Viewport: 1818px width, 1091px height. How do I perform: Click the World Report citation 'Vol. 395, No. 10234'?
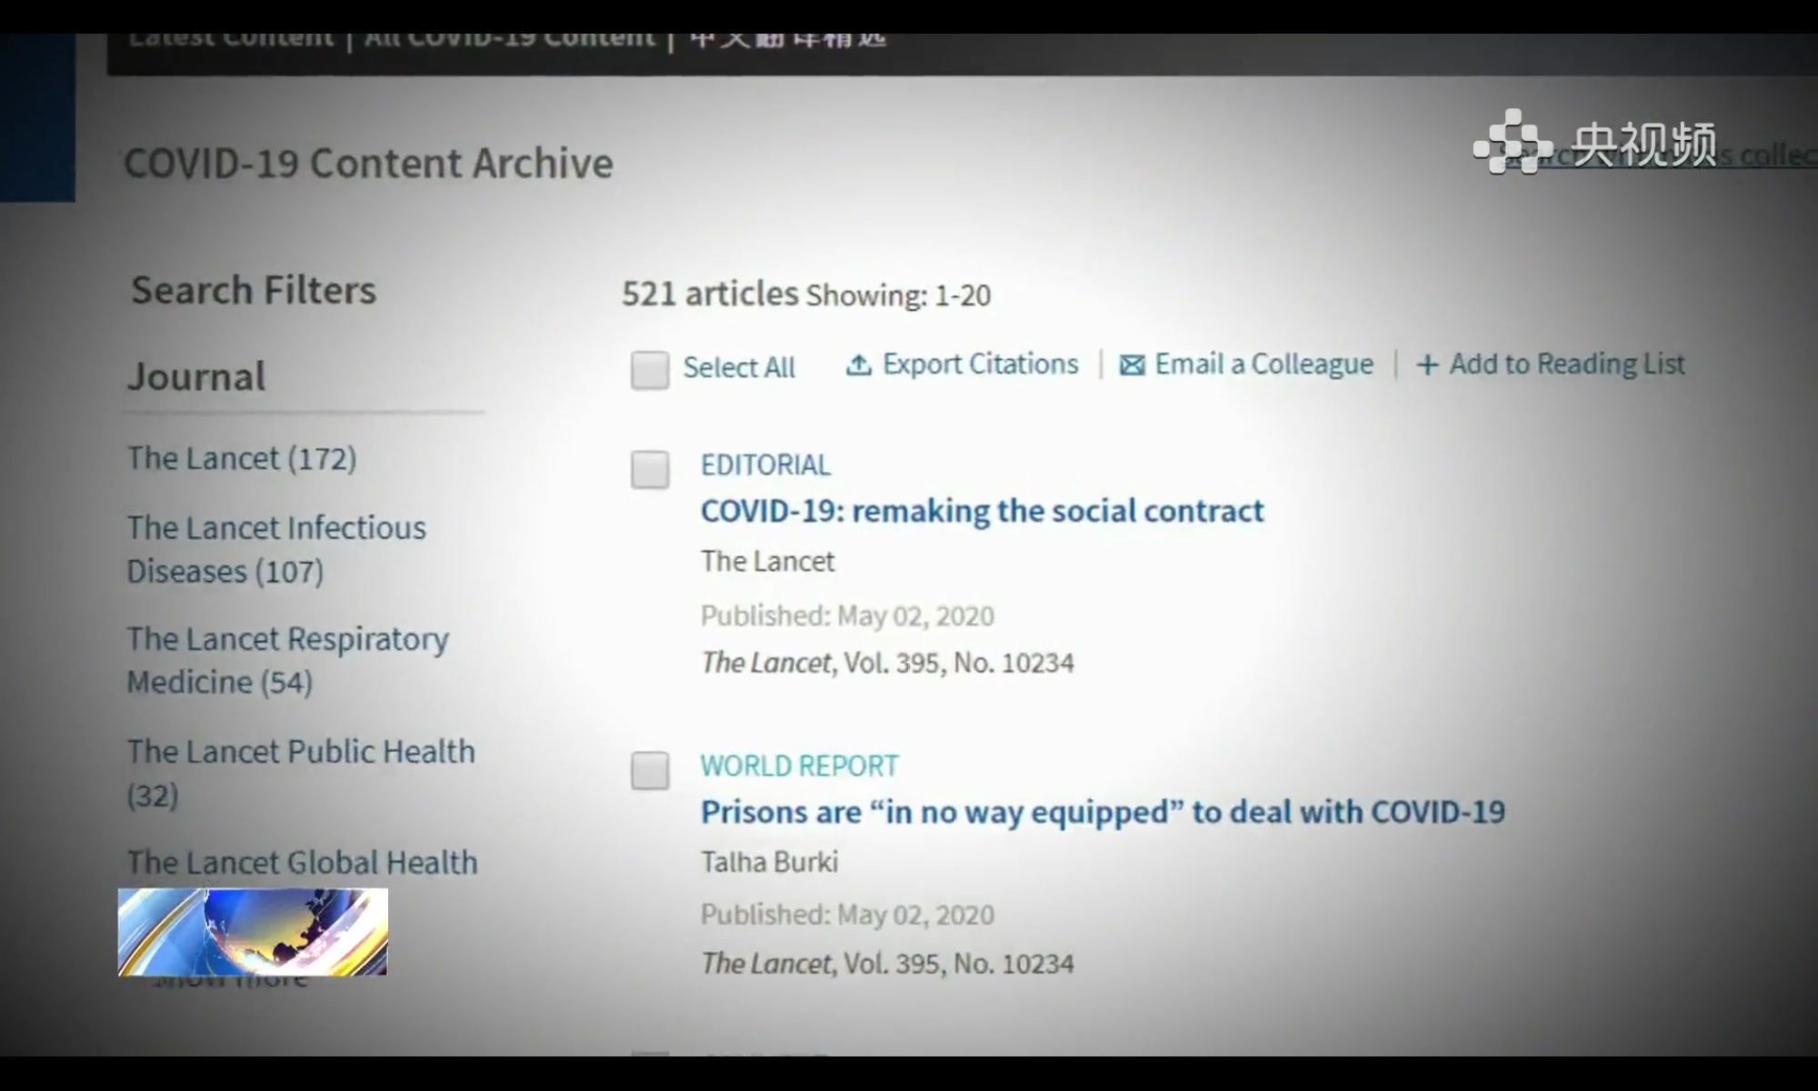pos(959,964)
